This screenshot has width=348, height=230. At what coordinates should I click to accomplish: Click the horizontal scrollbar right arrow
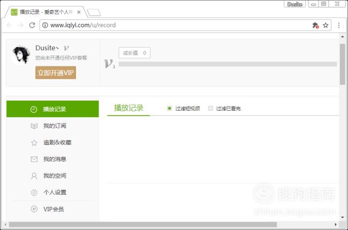tap(336, 225)
